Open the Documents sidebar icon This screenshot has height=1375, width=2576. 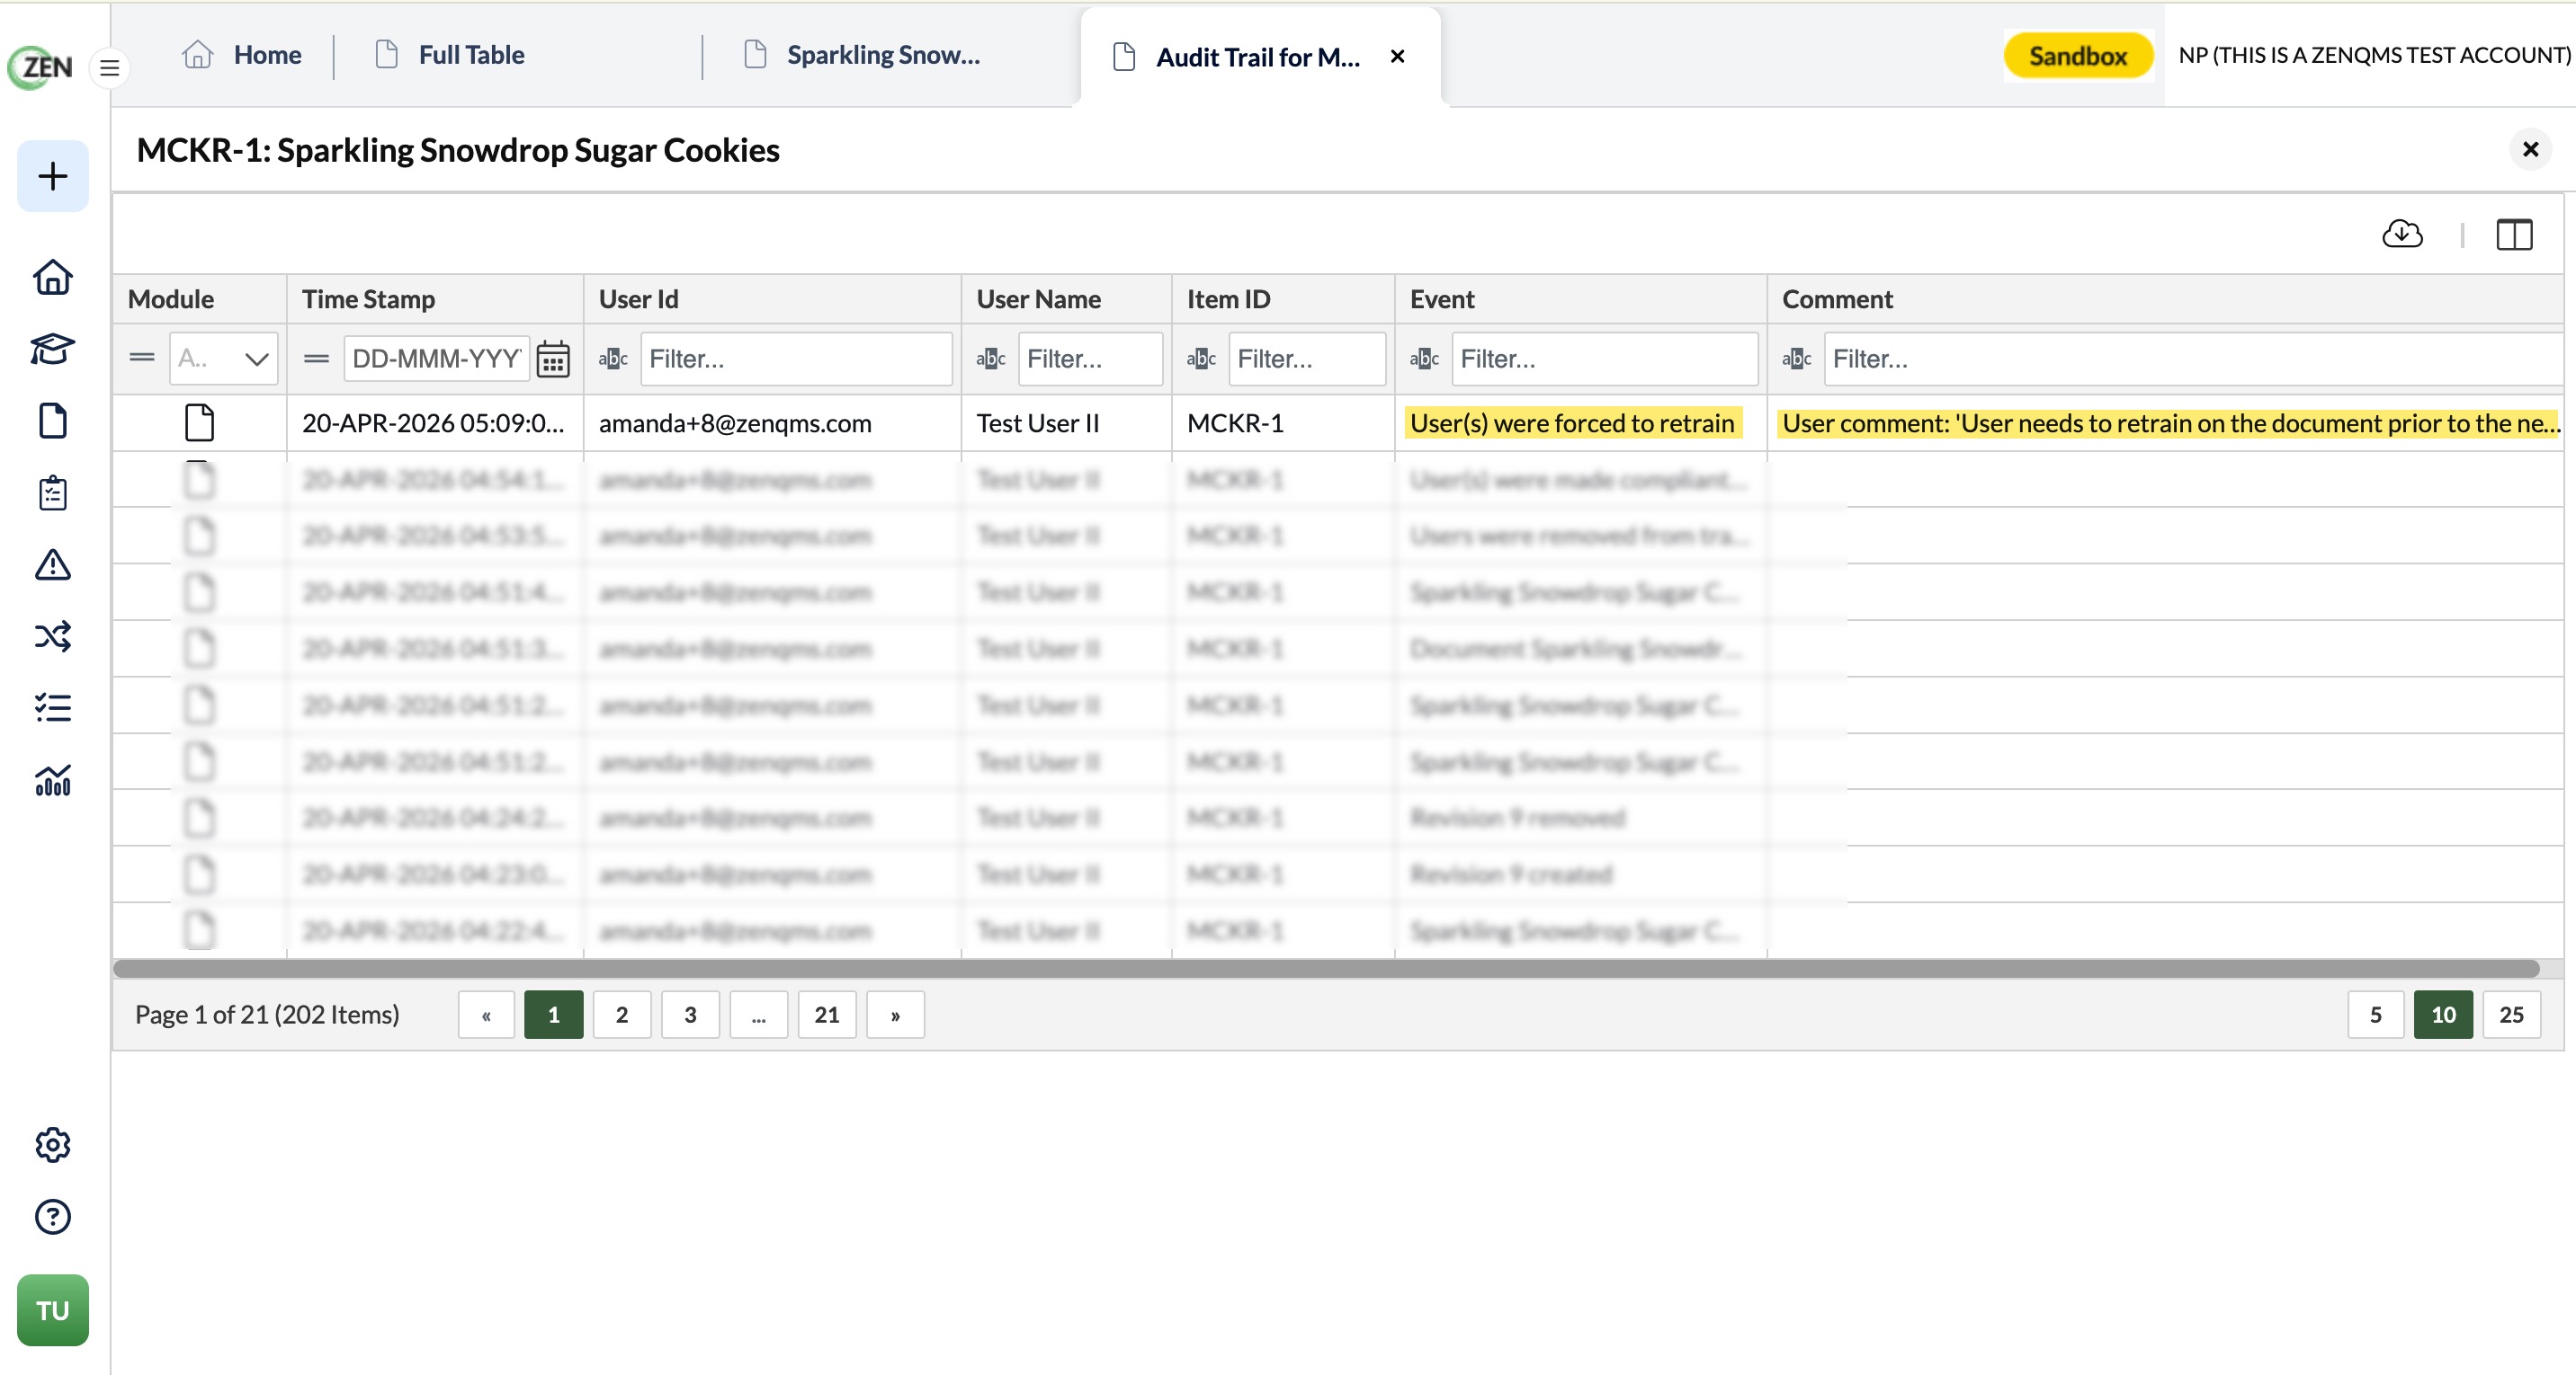[x=53, y=421]
